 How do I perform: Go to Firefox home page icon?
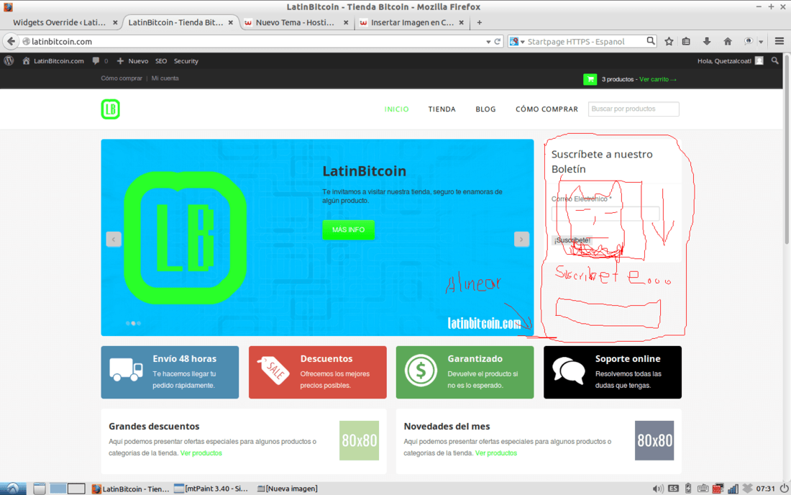[728, 42]
